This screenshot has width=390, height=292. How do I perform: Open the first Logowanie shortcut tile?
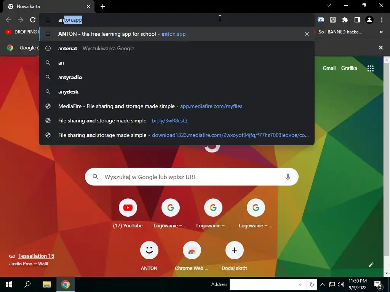170,208
